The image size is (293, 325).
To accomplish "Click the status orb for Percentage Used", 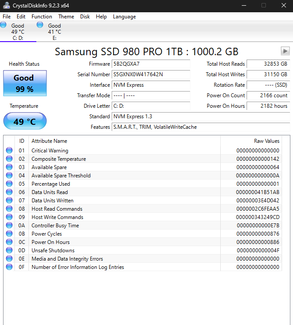I will [9, 184].
